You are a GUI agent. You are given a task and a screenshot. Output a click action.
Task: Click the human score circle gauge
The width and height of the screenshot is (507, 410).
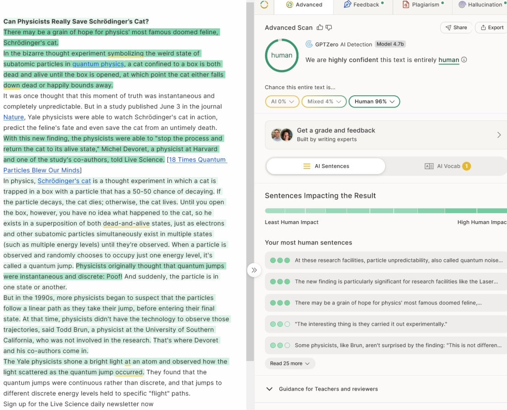tap(282, 56)
